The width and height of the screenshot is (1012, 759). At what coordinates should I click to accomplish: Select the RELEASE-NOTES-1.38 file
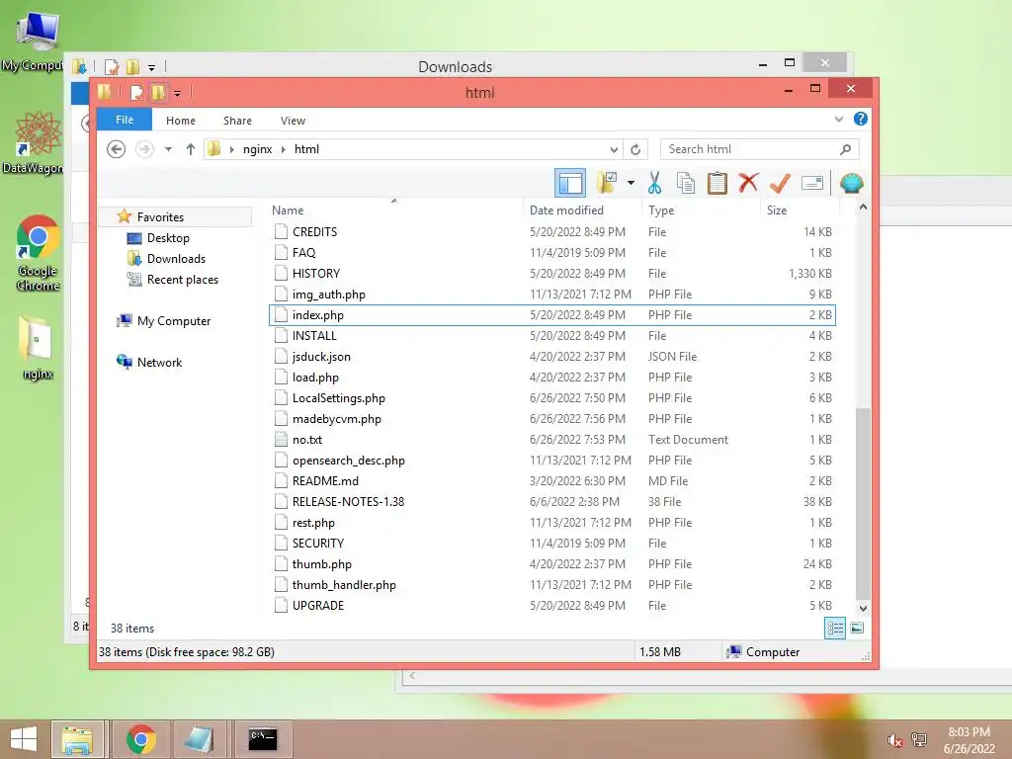point(552,501)
